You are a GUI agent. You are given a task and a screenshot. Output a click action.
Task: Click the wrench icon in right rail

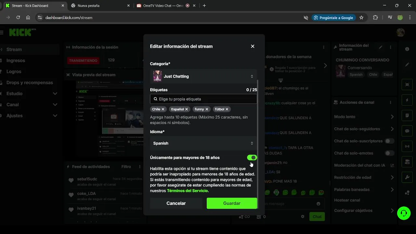pyautogui.click(x=407, y=177)
